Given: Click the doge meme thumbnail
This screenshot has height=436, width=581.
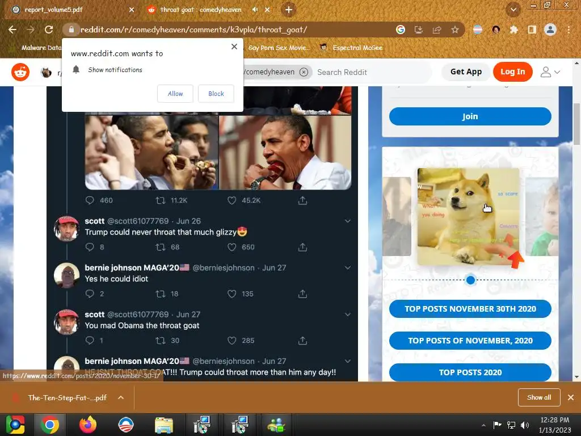Looking at the screenshot, I should point(468,216).
